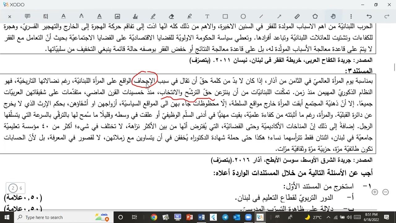The width and height of the screenshot is (396, 223).
Task: Click the taskbar search box
Action: click(x=64, y=217)
